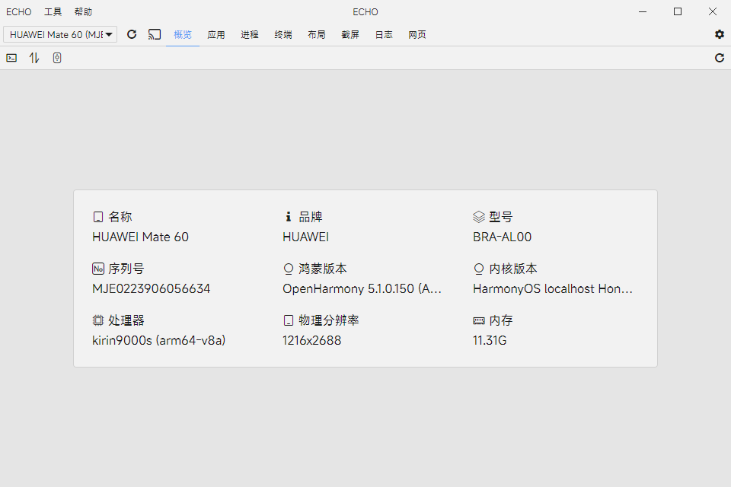Click the serial number icon beside 序列号
Image resolution: width=731 pixels, height=487 pixels.
tap(98, 268)
